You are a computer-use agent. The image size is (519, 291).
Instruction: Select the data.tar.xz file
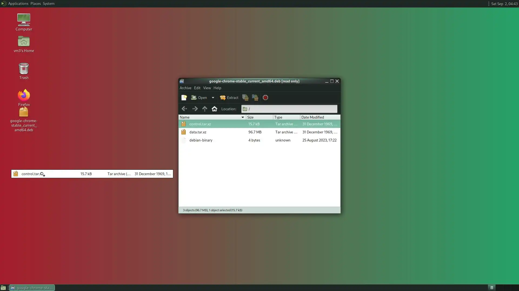[x=198, y=132]
